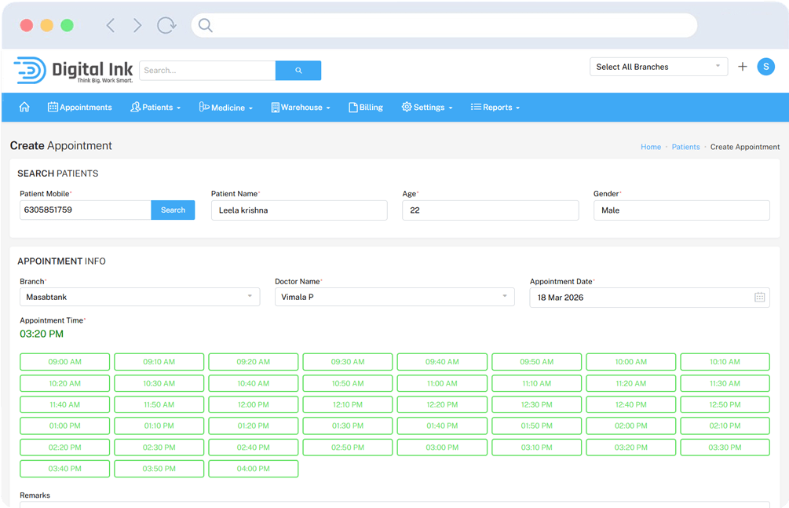Click the home icon in navigation bar
The height and width of the screenshot is (508, 789).
[24, 107]
